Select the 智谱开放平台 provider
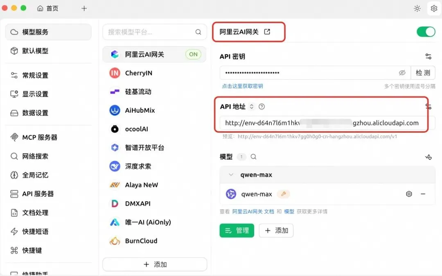 pyautogui.click(x=154, y=148)
